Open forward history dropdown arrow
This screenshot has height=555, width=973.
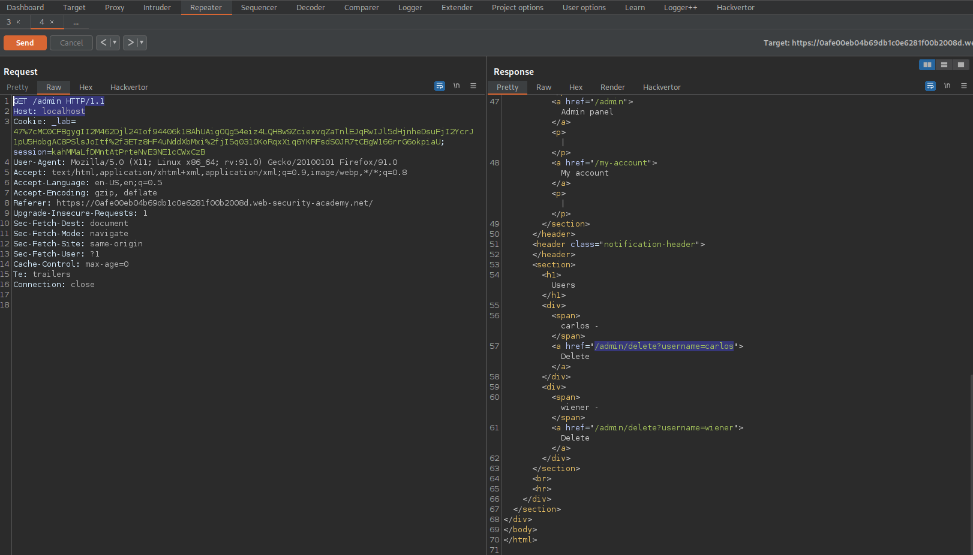[142, 43]
